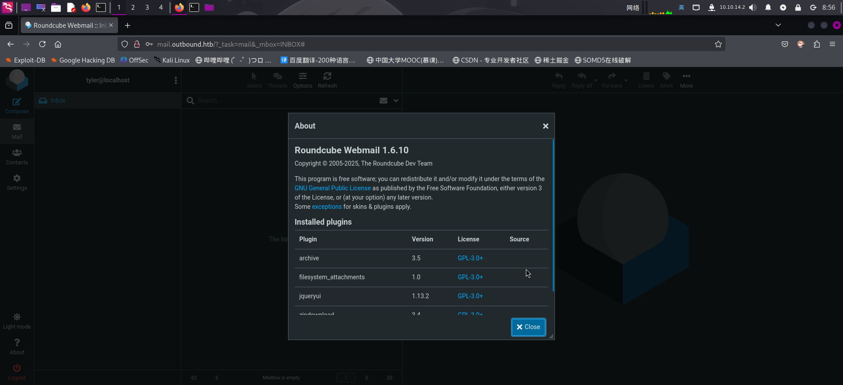The width and height of the screenshot is (843, 385).
Task: Go to the previous mailbox page
Action: [x=217, y=378]
